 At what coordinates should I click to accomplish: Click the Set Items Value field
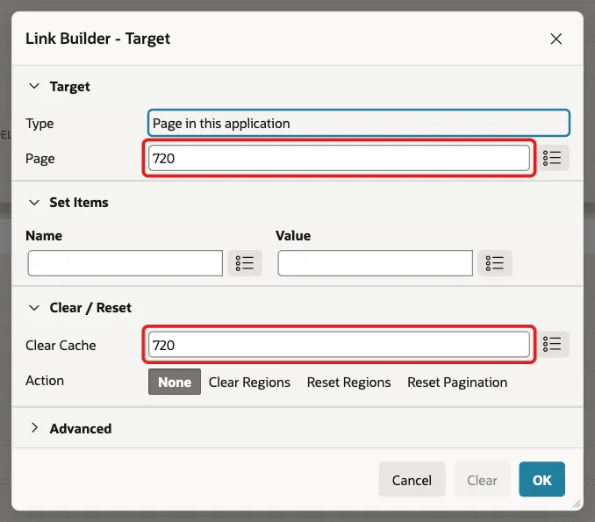[376, 263]
